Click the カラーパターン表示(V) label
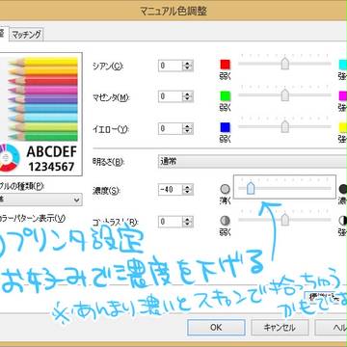347x347 pixels. tap(33, 219)
